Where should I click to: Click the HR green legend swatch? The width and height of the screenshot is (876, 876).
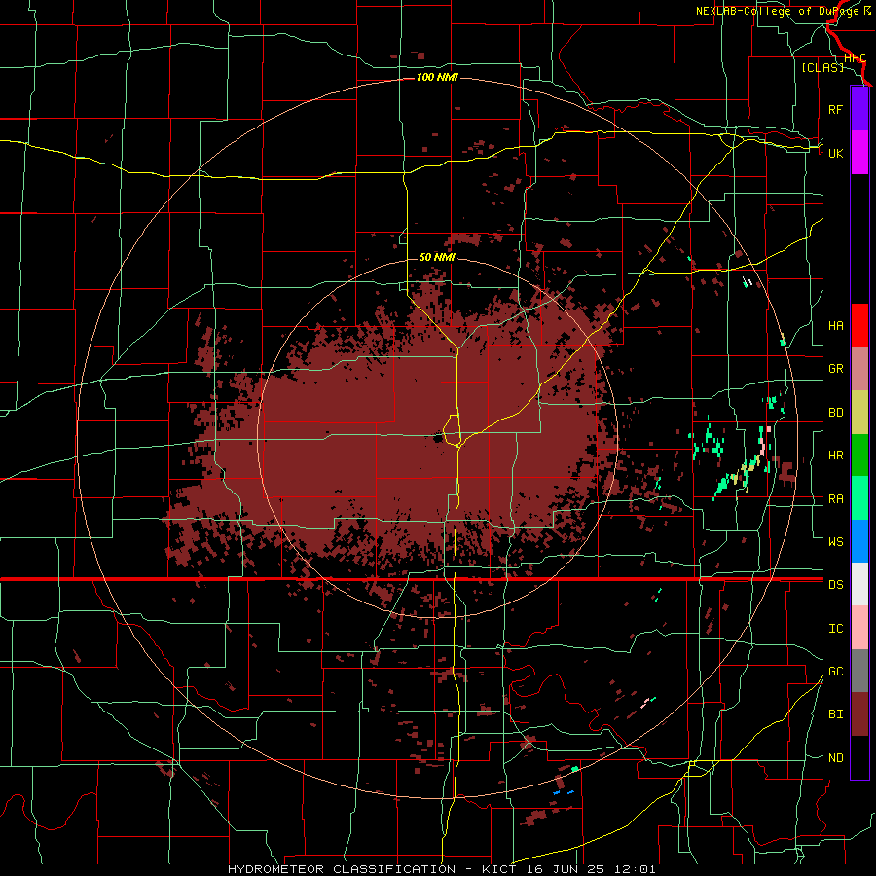pyautogui.click(x=859, y=456)
